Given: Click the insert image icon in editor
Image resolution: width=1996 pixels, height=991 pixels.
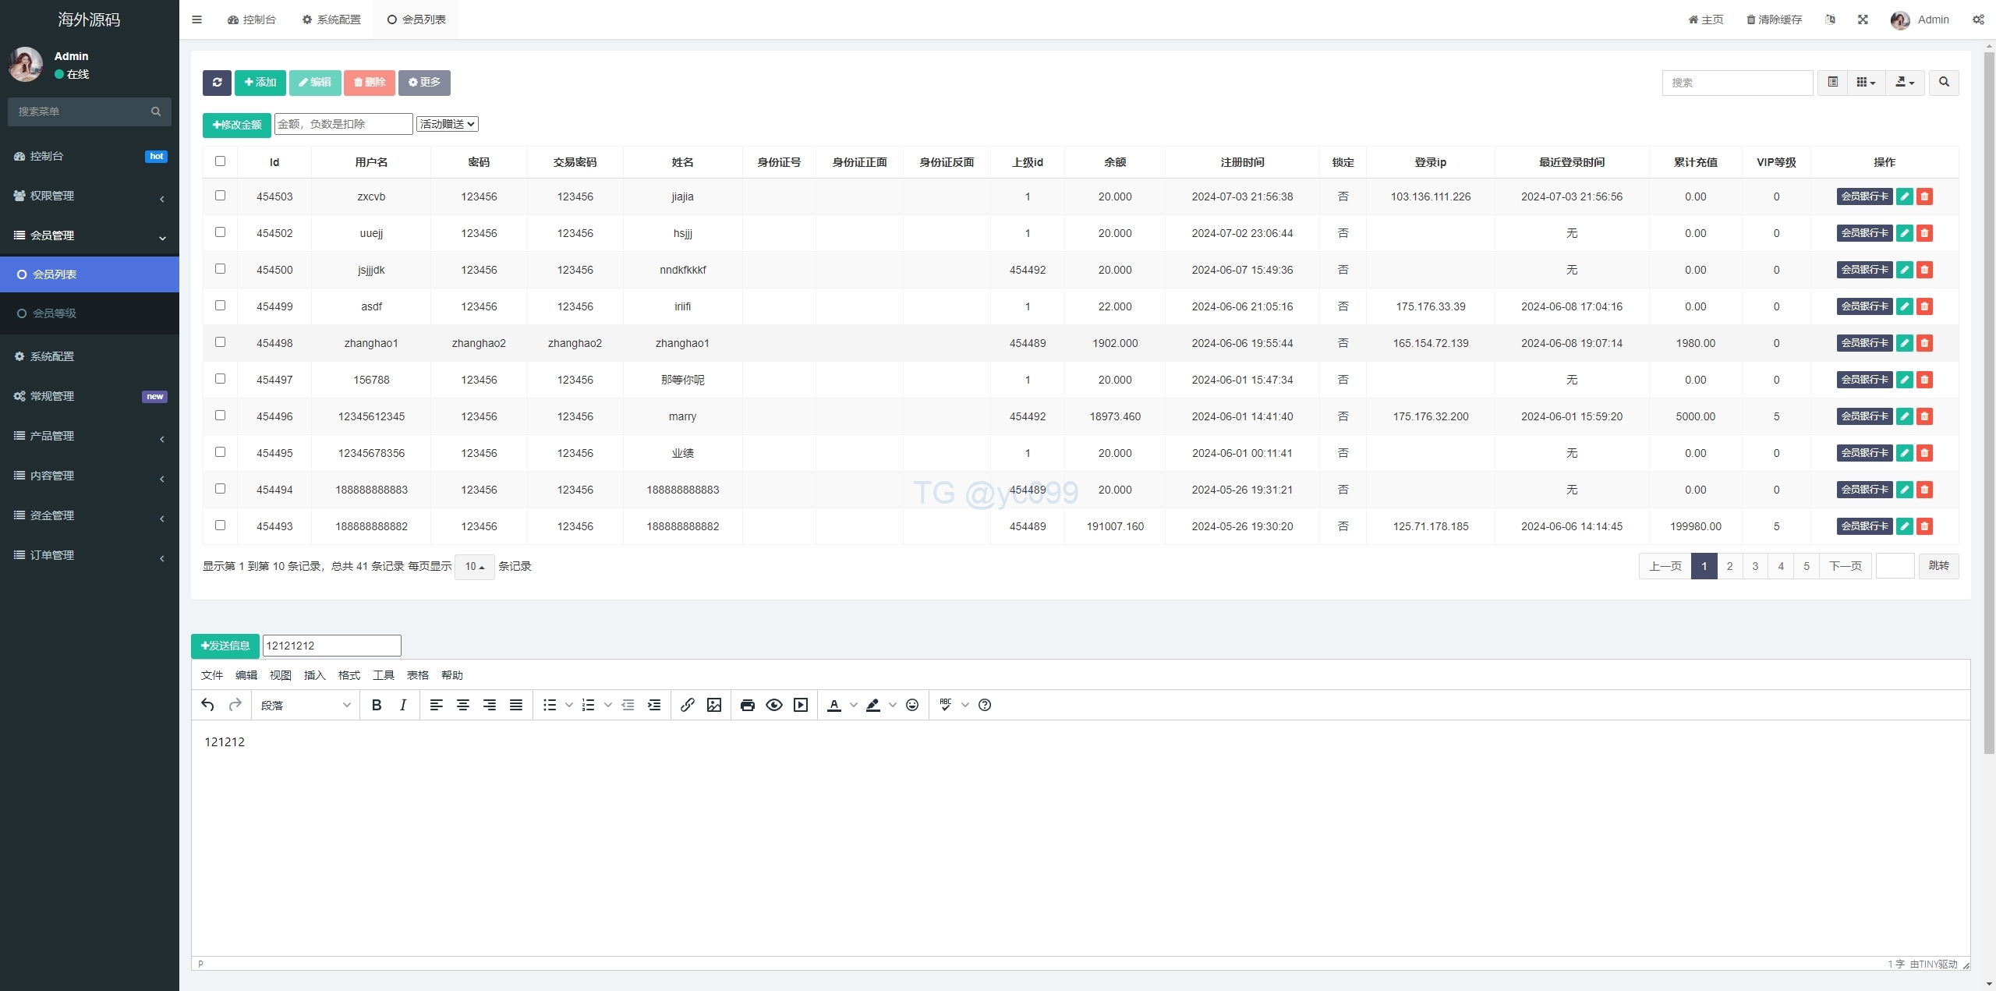Looking at the screenshot, I should [x=713, y=705].
